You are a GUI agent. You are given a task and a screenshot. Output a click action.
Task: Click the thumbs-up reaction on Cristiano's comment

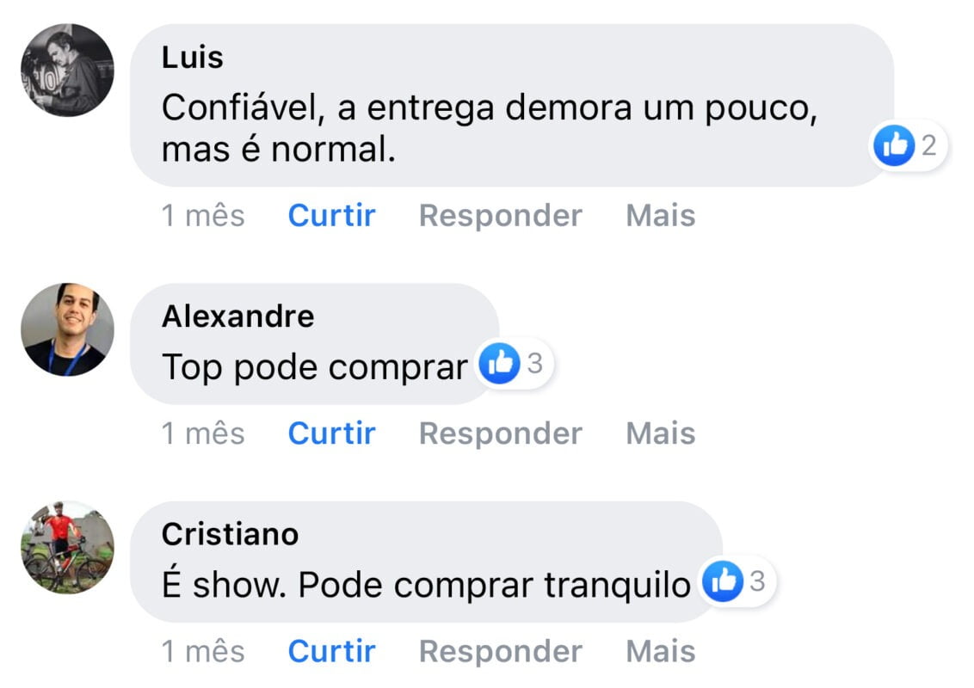point(721,582)
